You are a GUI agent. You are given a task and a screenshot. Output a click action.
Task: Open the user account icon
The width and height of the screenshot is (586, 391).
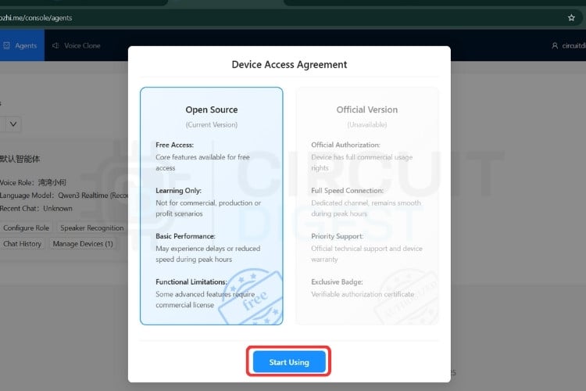point(555,45)
